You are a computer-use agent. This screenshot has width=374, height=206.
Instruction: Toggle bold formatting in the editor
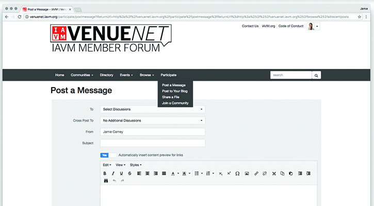(105, 174)
